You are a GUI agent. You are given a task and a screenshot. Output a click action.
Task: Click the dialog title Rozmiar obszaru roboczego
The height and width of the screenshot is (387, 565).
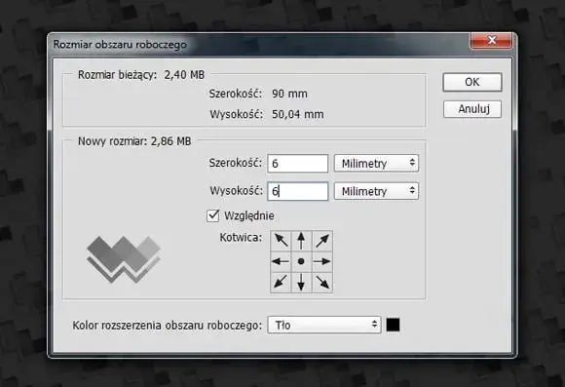(120, 45)
